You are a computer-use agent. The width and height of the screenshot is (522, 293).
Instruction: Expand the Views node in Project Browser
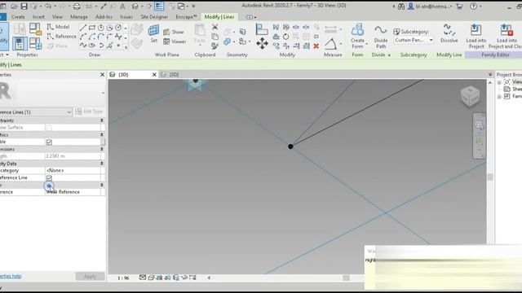pyautogui.click(x=499, y=82)
